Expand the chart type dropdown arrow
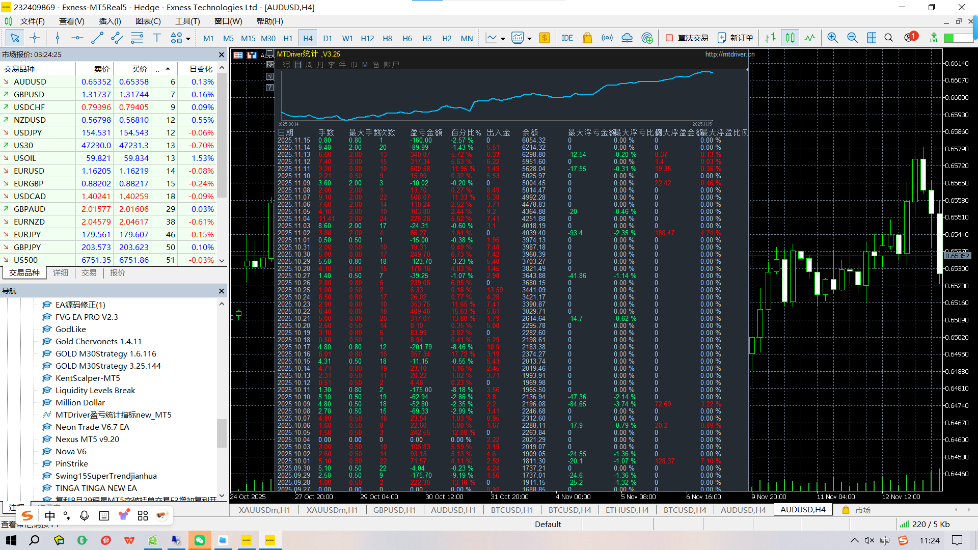This screenshot has height=550, width=978. pos(503,39)
